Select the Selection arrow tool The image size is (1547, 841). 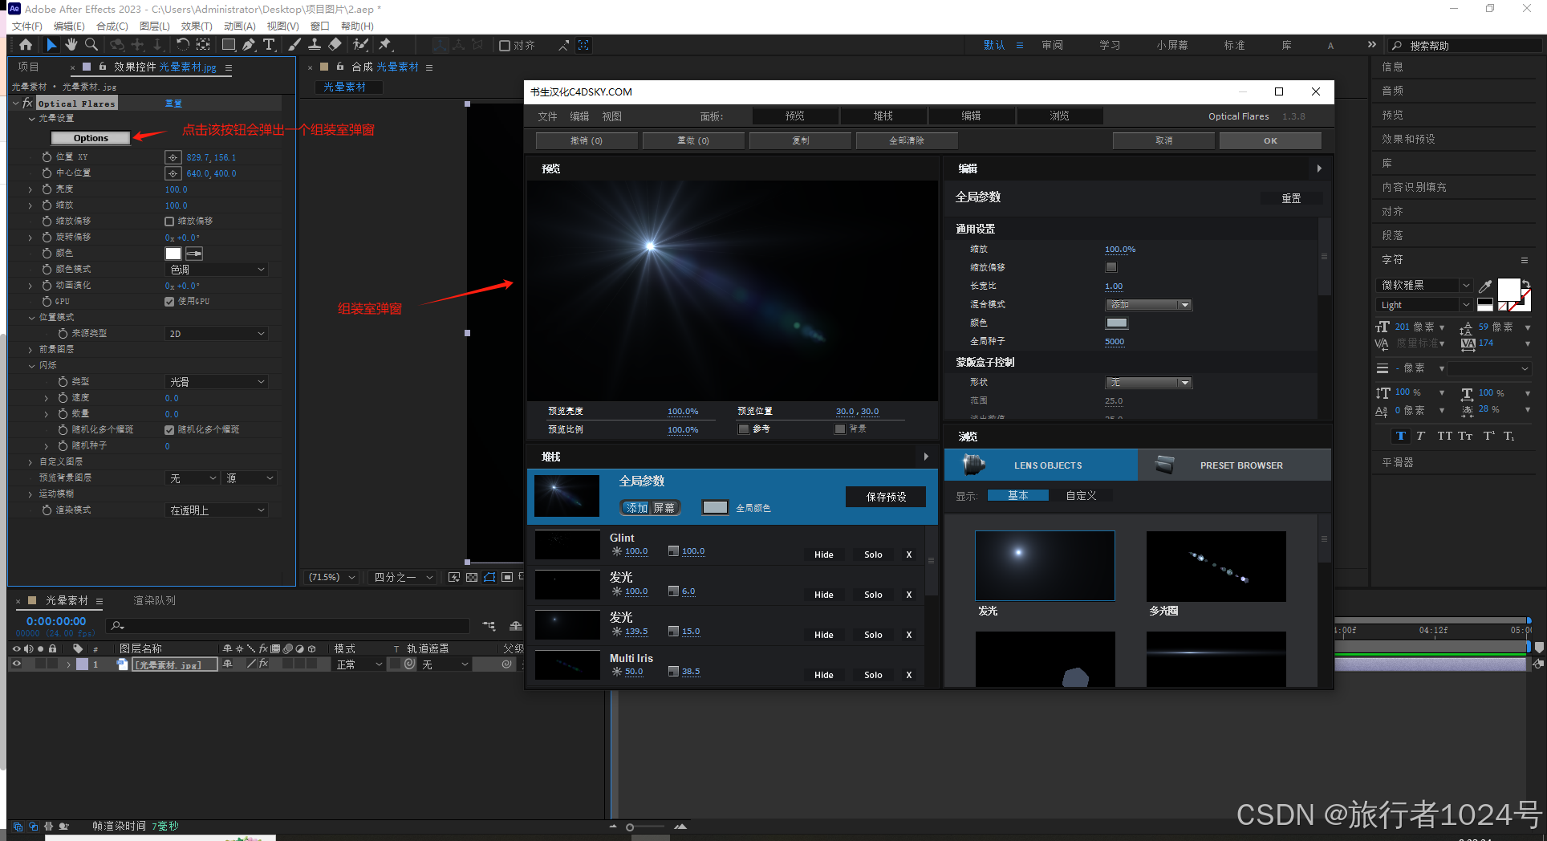click(51, 45)
